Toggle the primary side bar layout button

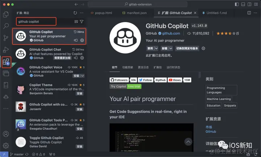point(236,4)
